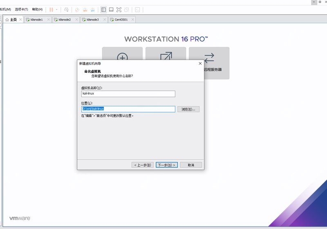Screen dimensions: 327x229
Task: Click the pause virtual machine toolbar icon
Action: point(51,9)
